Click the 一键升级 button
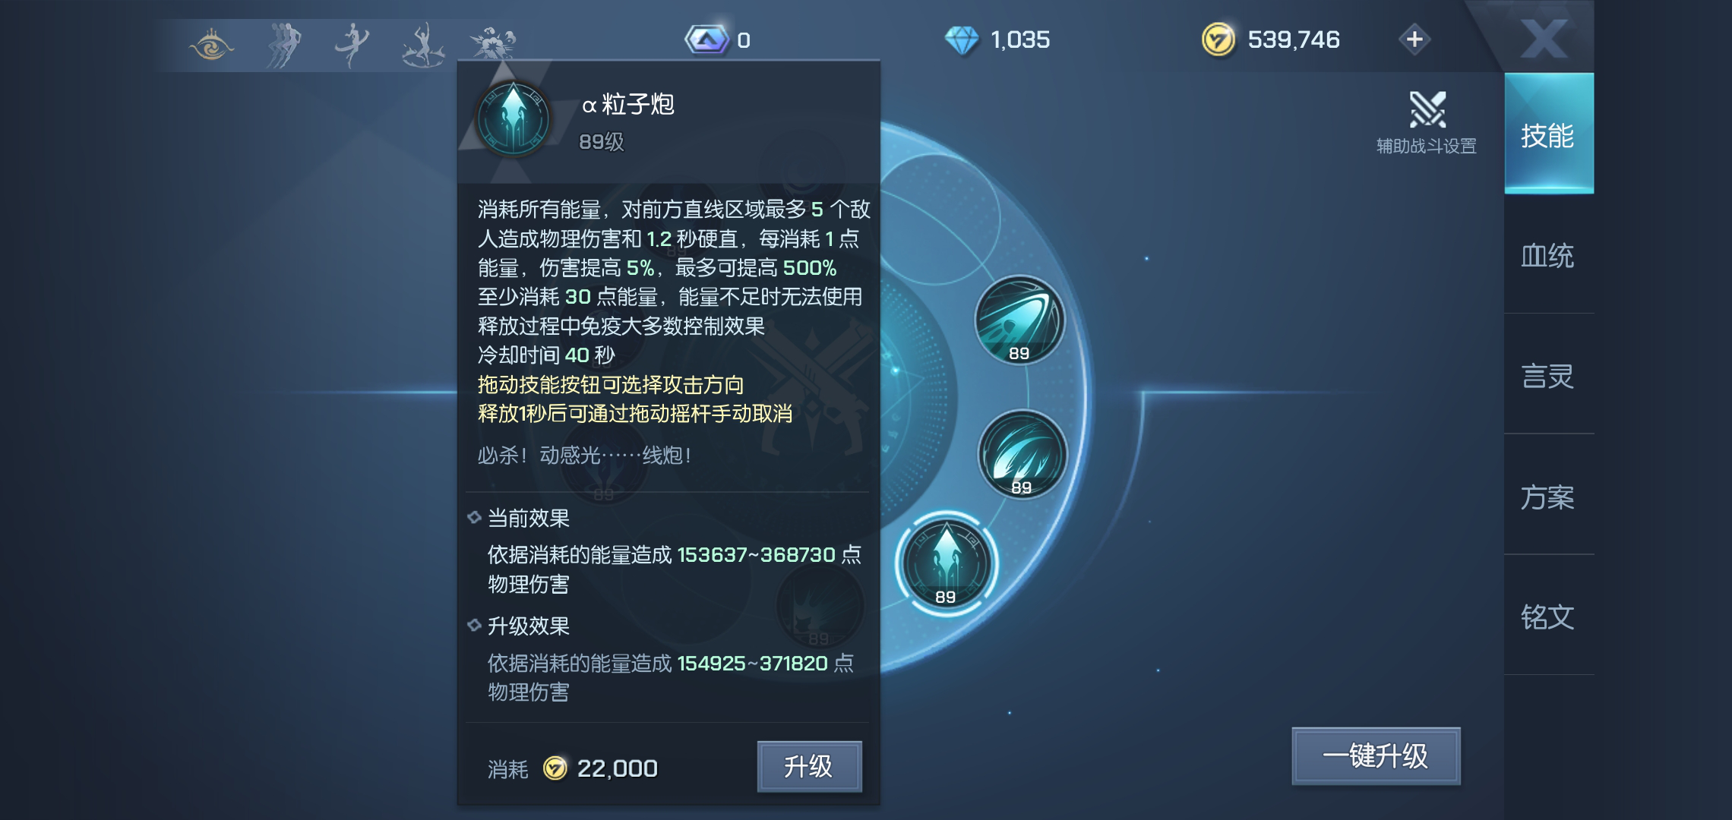 (1376, 755)
